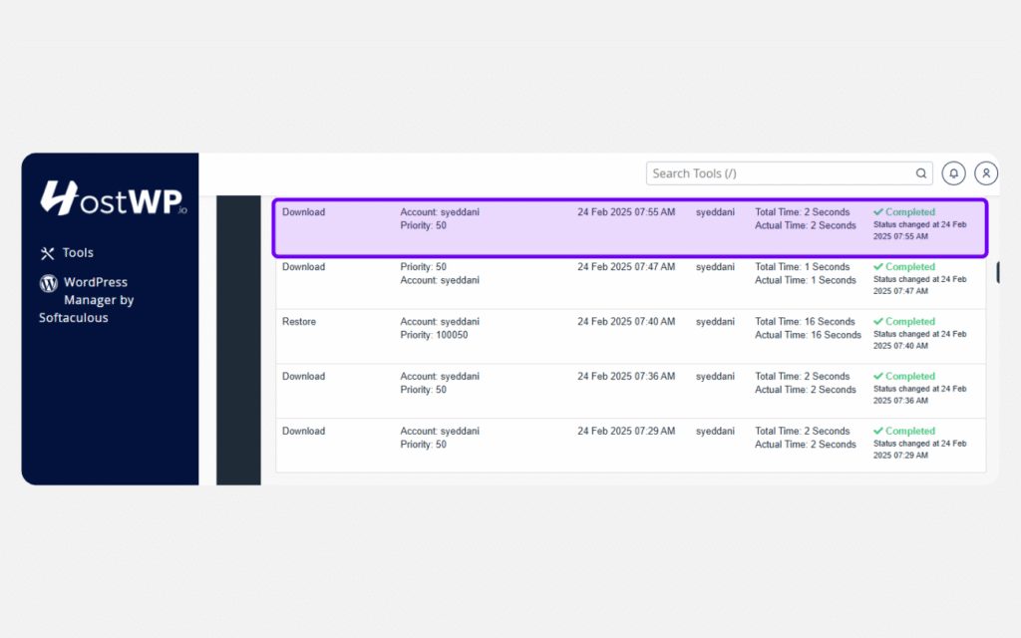
Task: Click green checkmark of highlighted Completed row
Action: pyautogui.click(x=878, y=212)
